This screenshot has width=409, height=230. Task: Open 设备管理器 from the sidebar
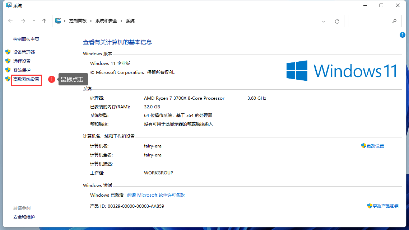click(24, 52)
